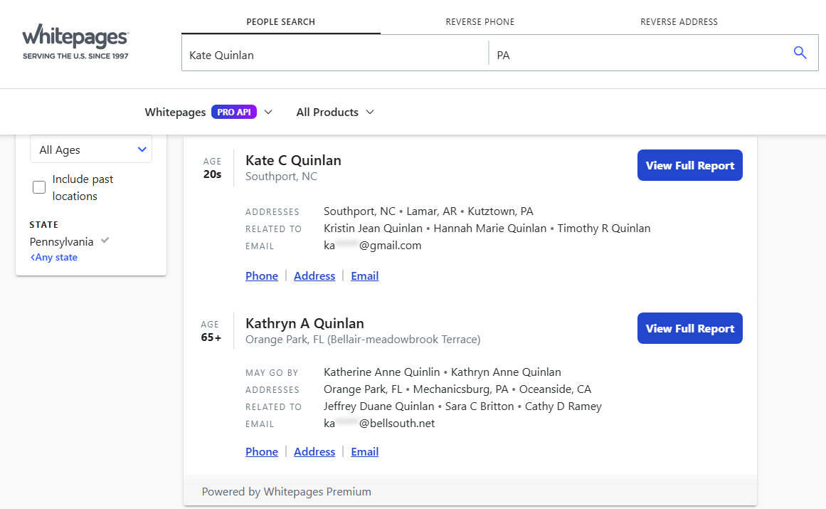
Task: Click the search magnifier icon
Action: coord(800,53)
